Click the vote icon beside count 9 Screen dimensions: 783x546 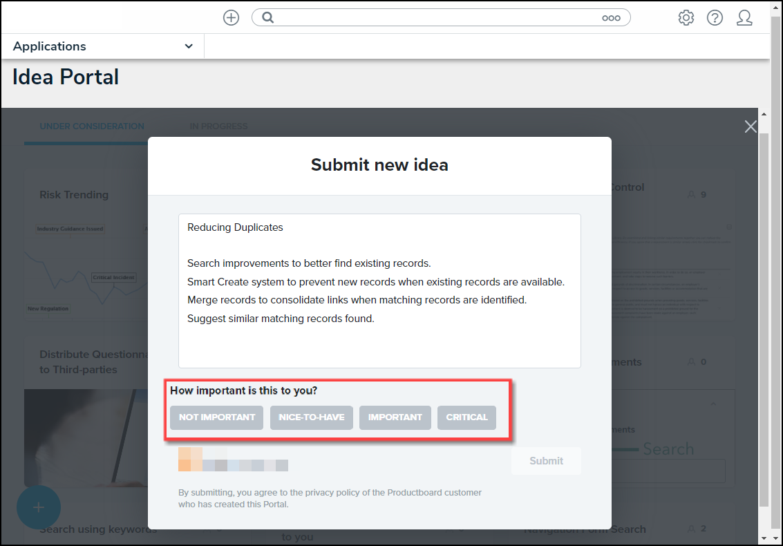(x=692, y=194)
